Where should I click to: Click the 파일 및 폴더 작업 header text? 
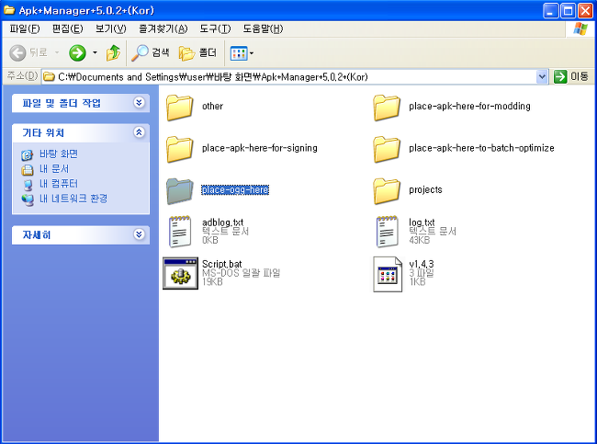[62, 103]
